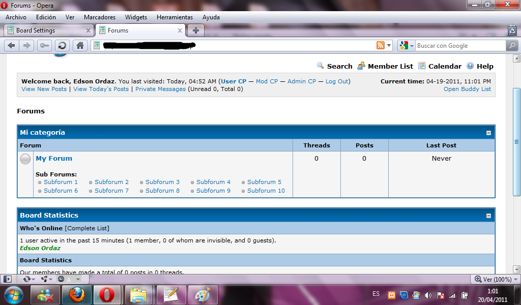Open the Widgets menu

coord(136,17)
